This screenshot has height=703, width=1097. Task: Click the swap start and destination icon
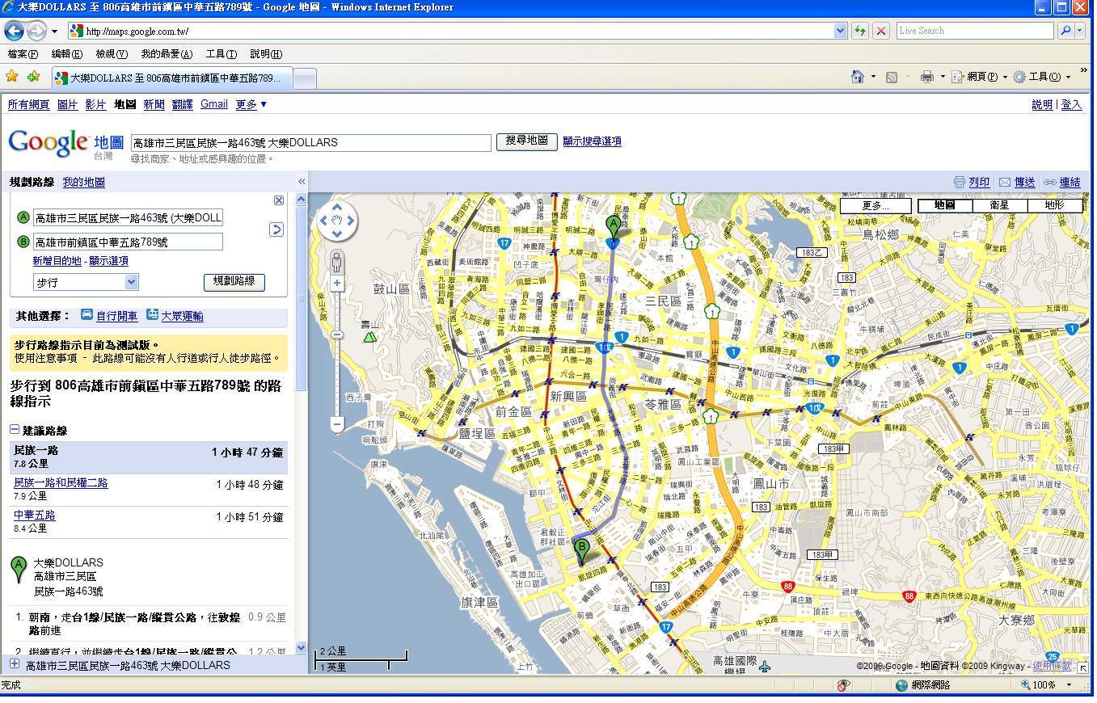[x=276, y=229]
